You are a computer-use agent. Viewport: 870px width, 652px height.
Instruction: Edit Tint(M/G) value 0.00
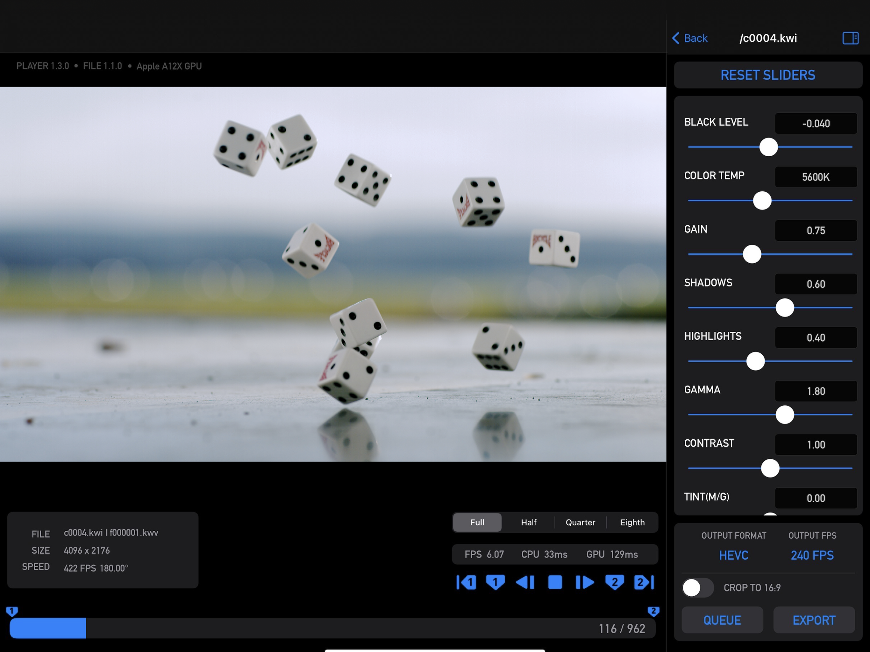tap(816, 498)
